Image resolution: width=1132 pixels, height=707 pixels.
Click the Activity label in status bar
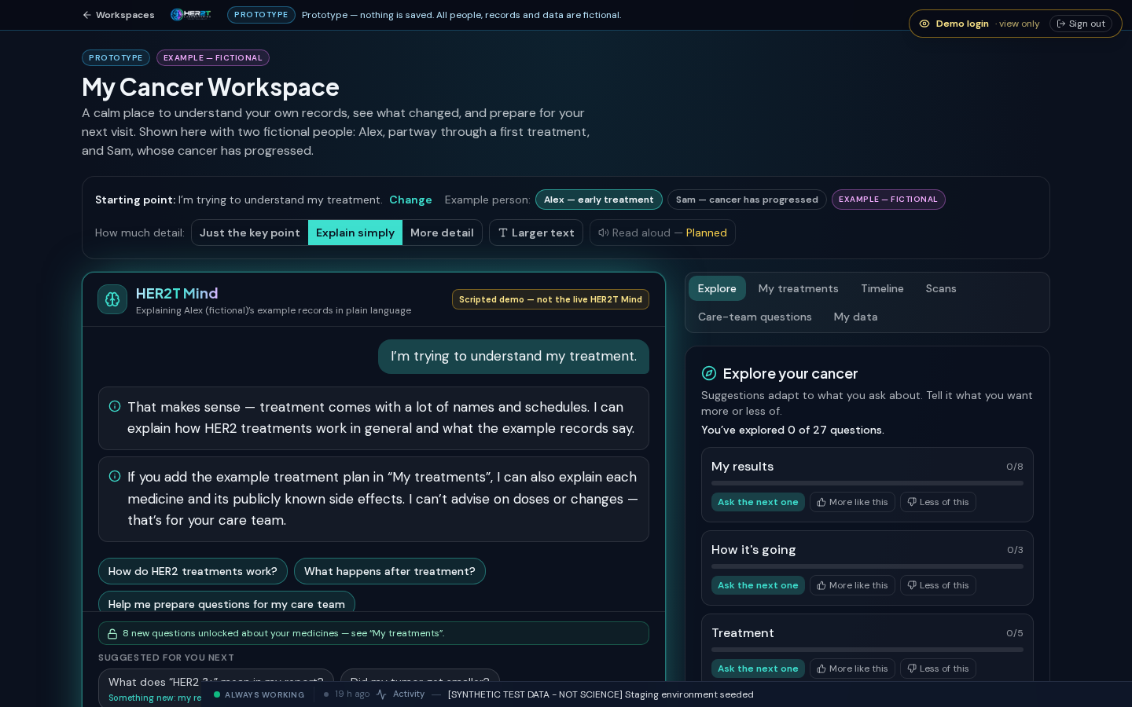coord(409,694)
